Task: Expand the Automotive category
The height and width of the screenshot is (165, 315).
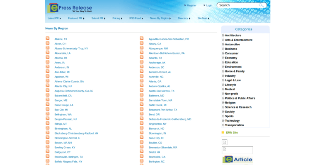Action: 223,45
